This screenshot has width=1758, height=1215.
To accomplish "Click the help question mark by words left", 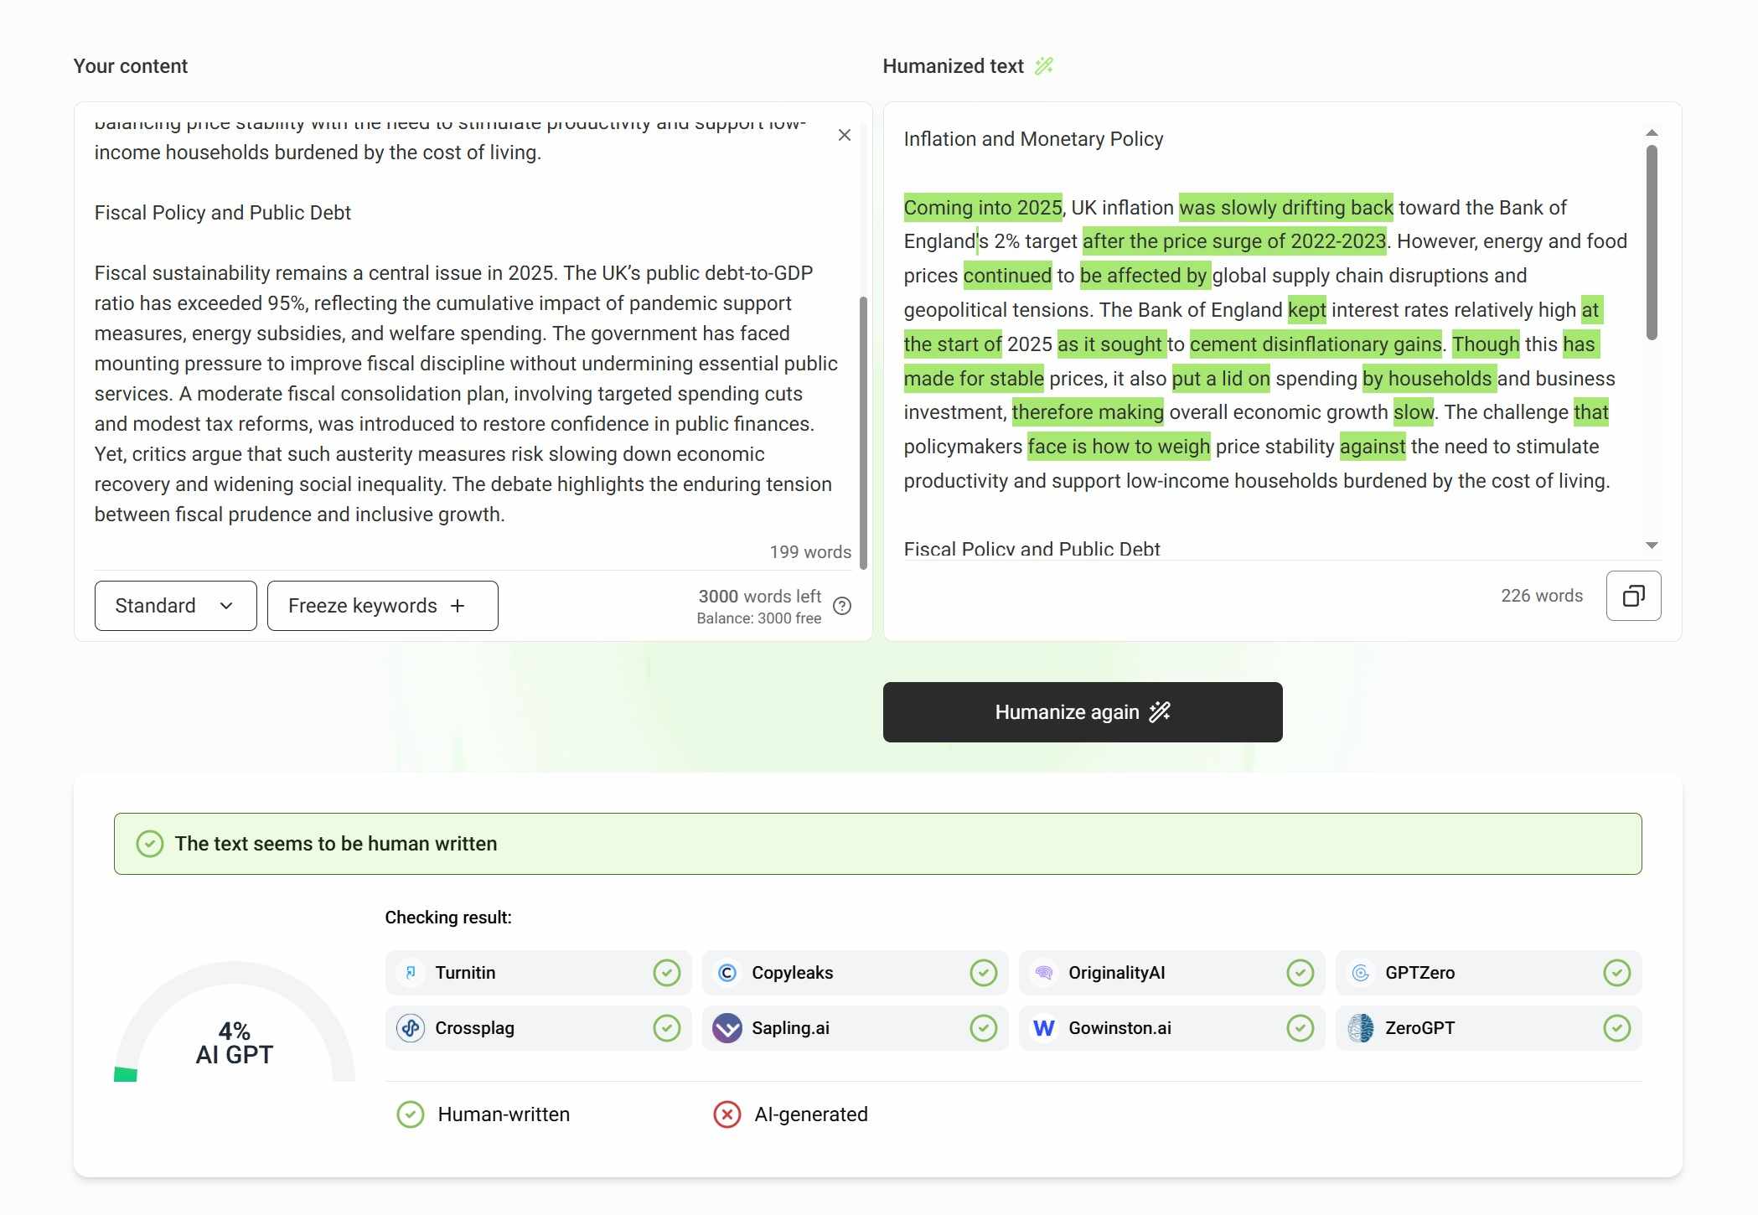I will (x=842, y=606).
